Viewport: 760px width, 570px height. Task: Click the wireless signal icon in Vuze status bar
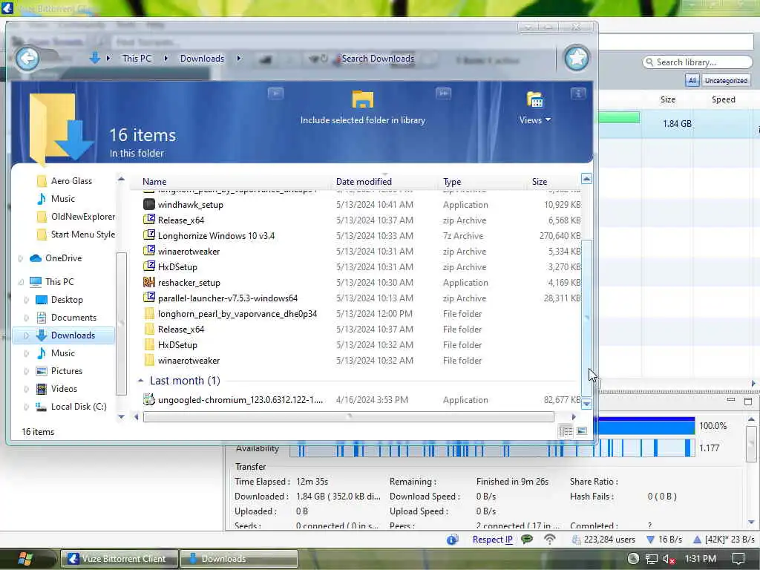(x=550, y=539)
